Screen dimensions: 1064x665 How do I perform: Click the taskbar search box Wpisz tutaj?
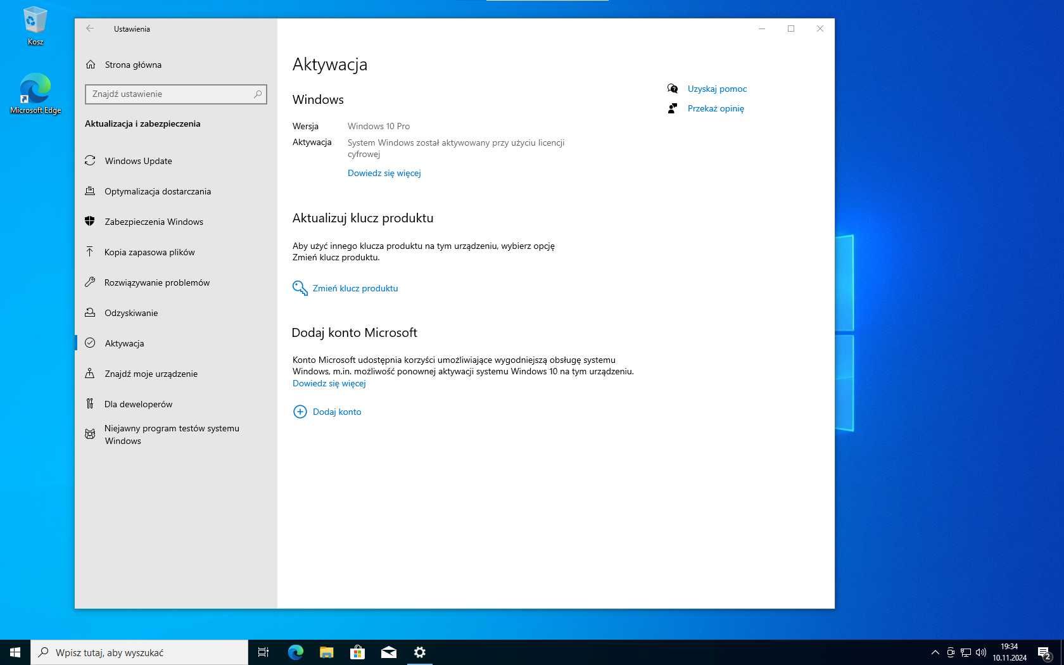tap(139, 652)
